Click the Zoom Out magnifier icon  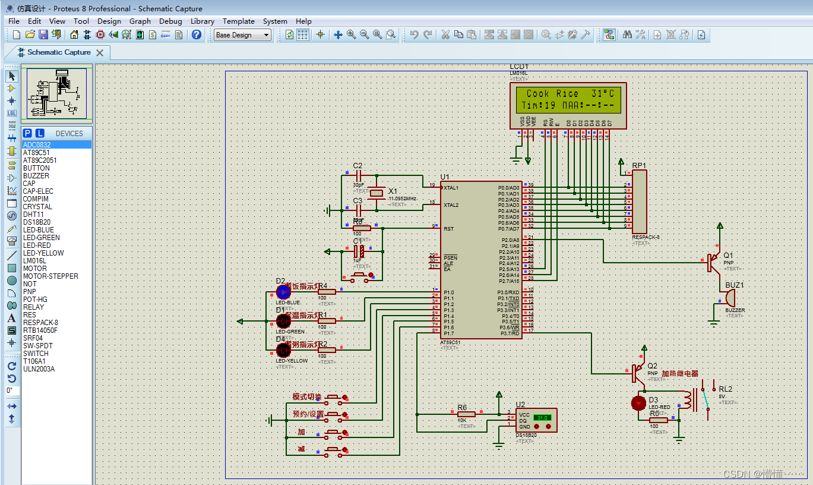[x=364, y=35]
